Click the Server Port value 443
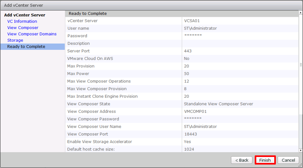303x168 pixels. [188, 51]
